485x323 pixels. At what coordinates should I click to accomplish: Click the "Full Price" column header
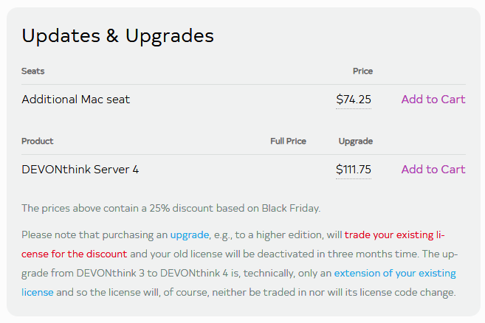coord(288,141)
